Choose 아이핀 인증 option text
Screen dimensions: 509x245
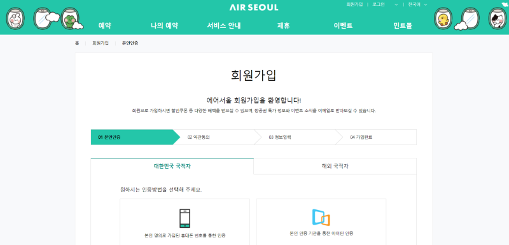(x=321, y=234)
